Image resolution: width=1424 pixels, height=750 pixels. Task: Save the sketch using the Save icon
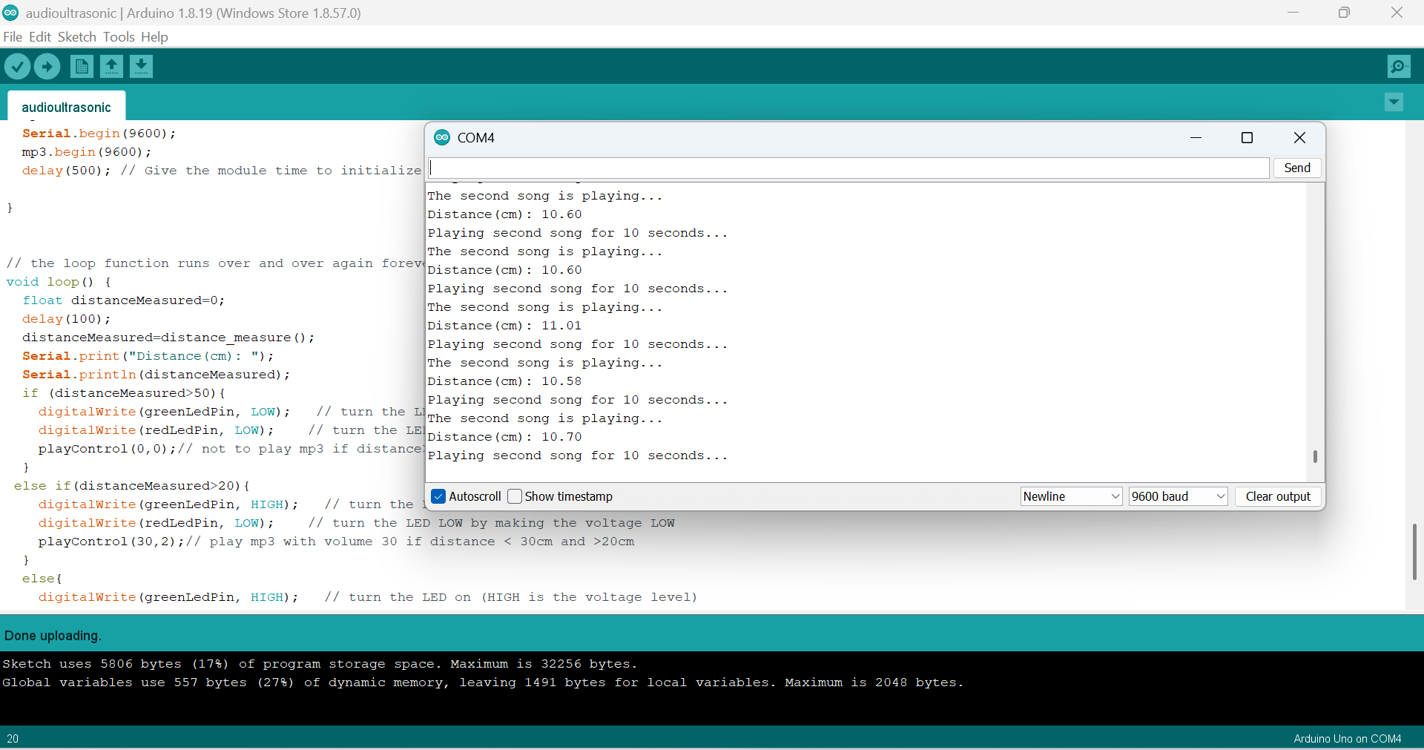coord(141,66)
